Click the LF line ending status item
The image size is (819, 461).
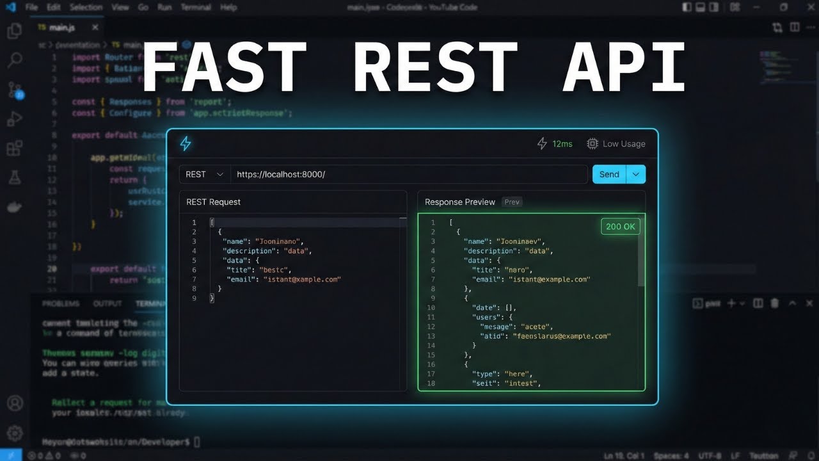click(x=734, y=455)
